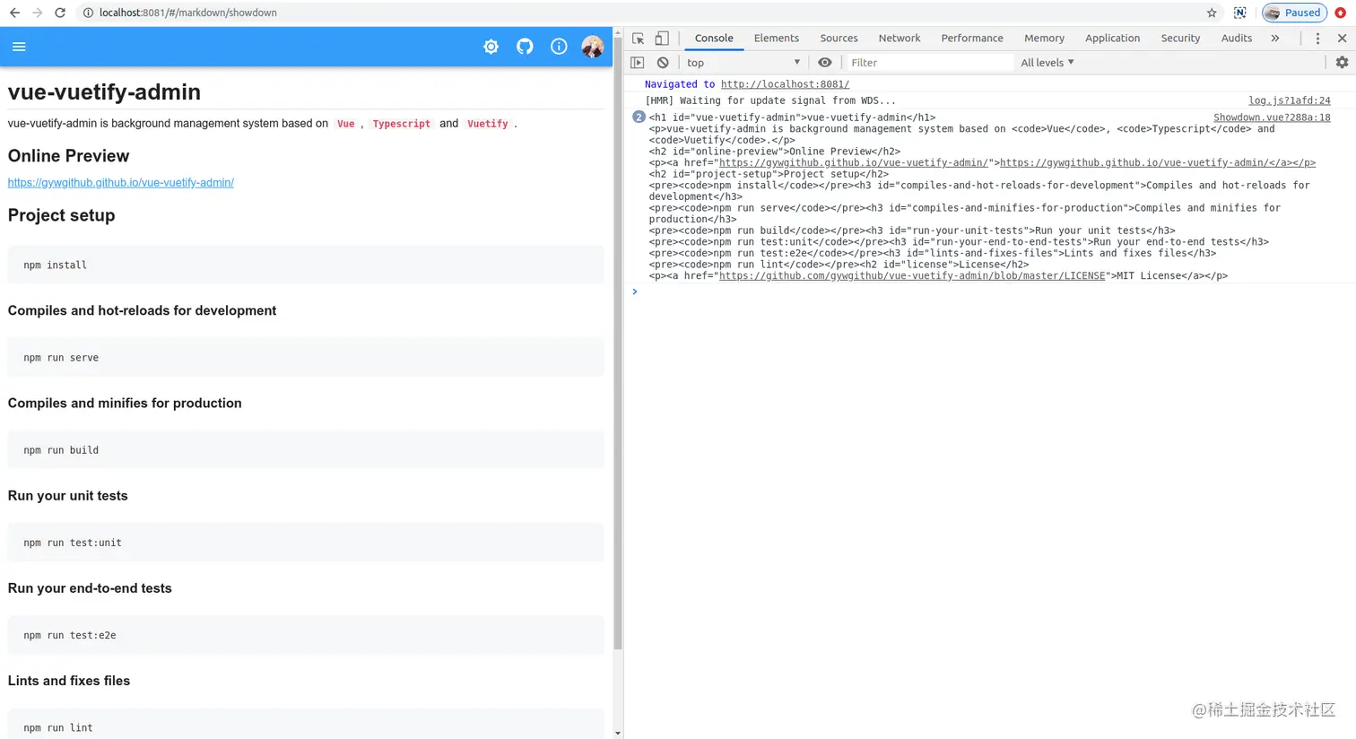
Task: Go back with the browser back arrow
Action: click(x=14, y=13)
